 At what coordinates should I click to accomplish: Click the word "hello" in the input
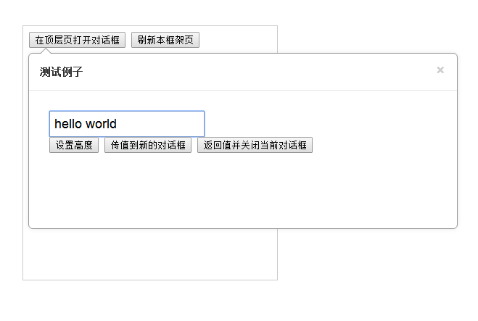click(x=68, y=124)
